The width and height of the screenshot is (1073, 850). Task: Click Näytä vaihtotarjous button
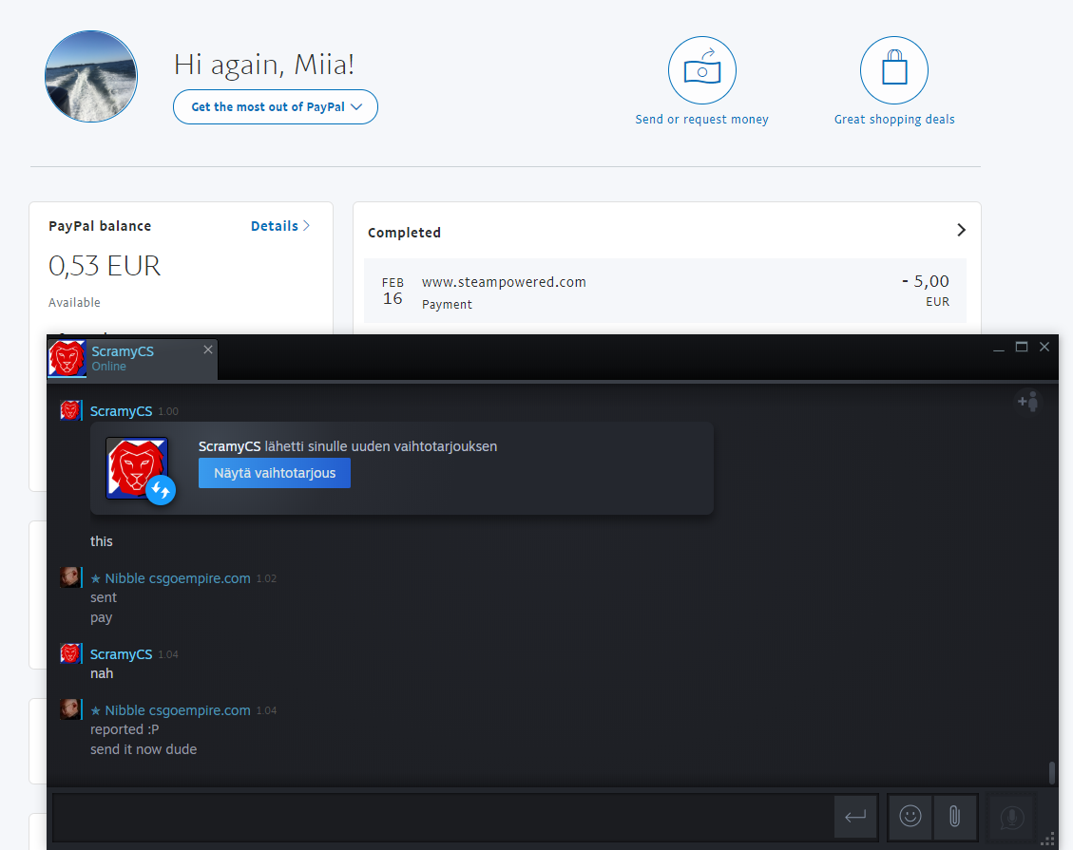[x=275, y=473]
